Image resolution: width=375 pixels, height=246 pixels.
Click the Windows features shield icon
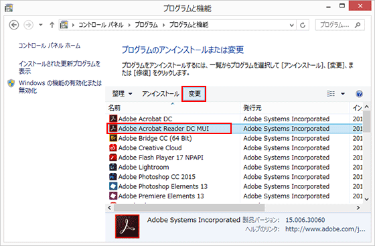click(11, 83)
